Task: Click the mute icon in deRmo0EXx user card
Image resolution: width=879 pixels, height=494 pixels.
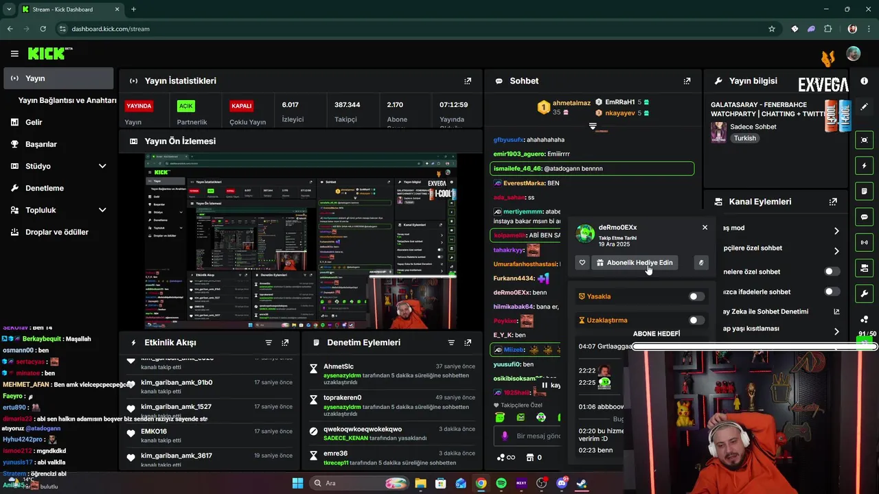Action: [x=701, y=262]
